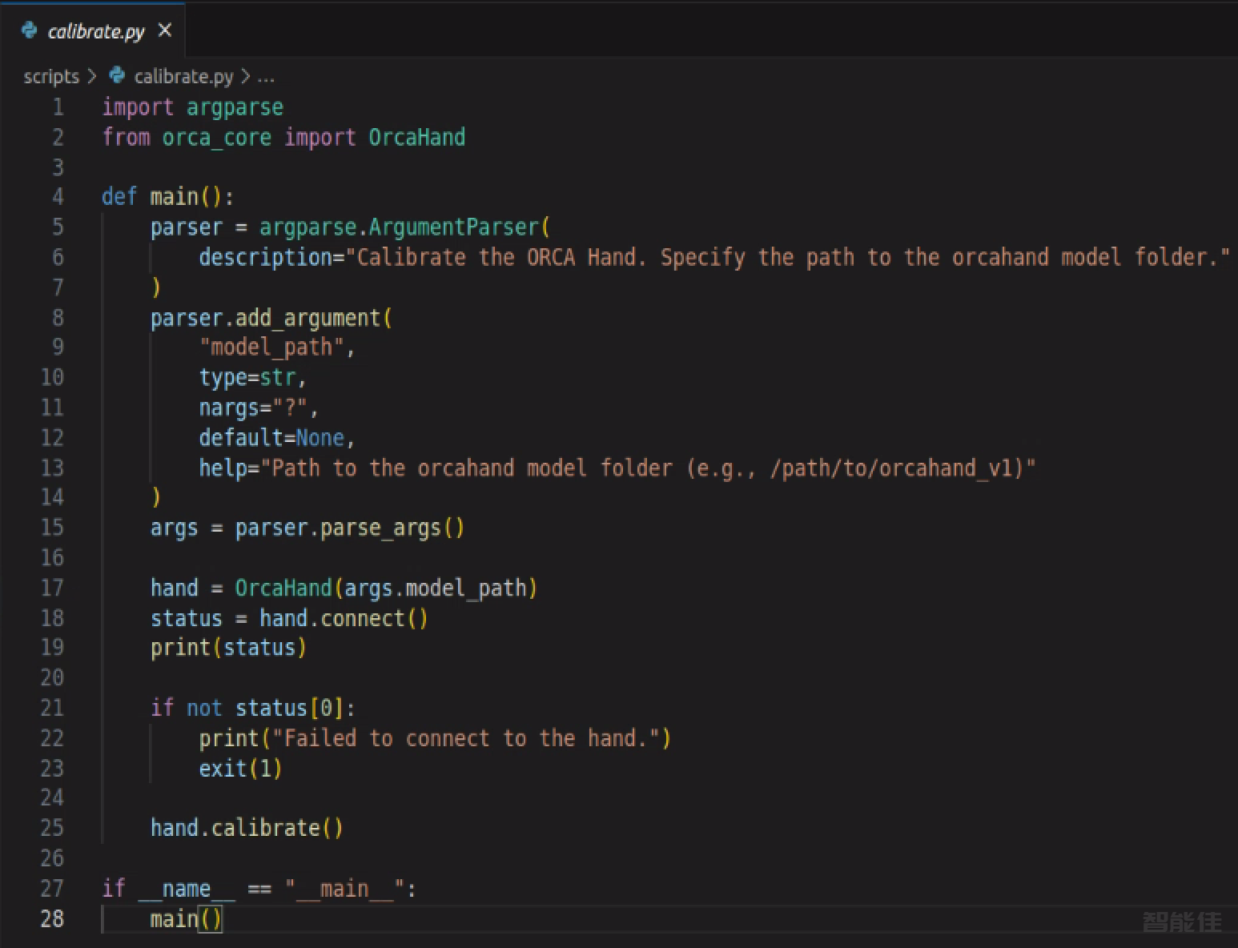Close the calibrate.py editor tab

tap(165, 30)
